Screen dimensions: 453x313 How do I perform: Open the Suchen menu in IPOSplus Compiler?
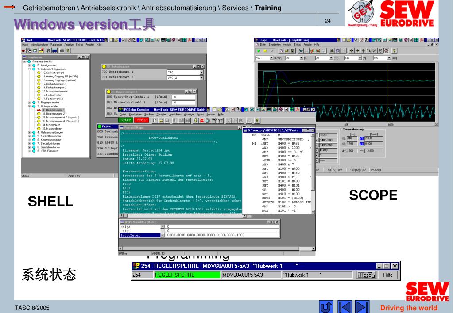(149, 115)
